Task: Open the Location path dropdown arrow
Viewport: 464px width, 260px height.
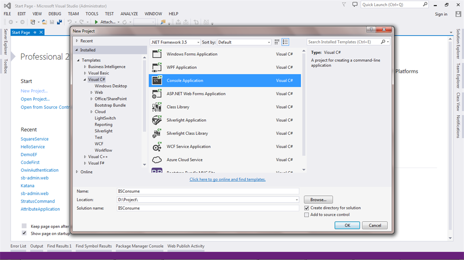Action: pos(296,200)
